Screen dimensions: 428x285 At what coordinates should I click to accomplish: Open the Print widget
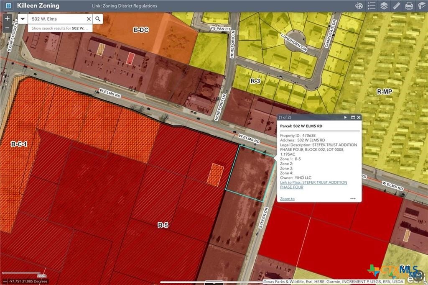coord(409,6)
